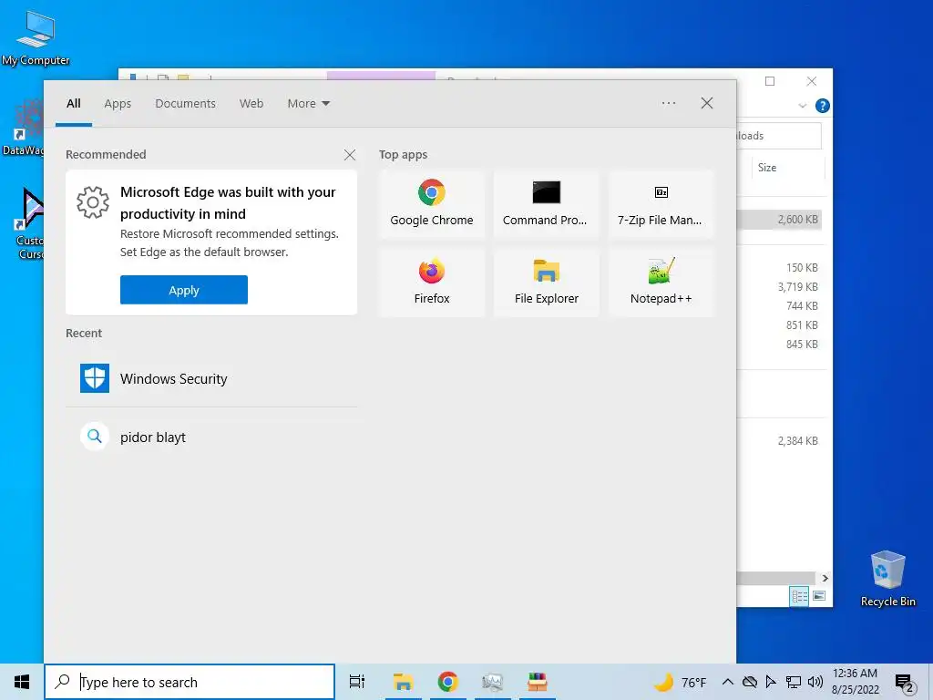Open Windows Security recent item
933x700 pixels.
[x=211, y=378]
